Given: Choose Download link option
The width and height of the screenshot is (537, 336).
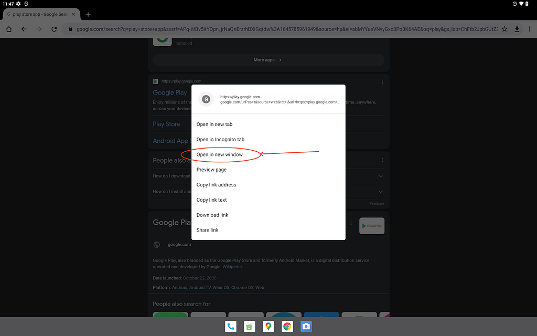Looking at the screenshot, I should 268,215.
